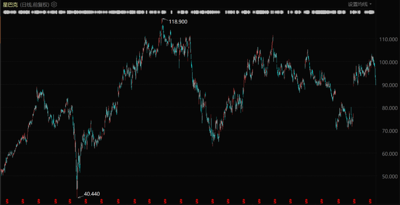Screen dimensions: 400x205
Task: Select second dividend $ marker from the left
Action: point(23,201)
